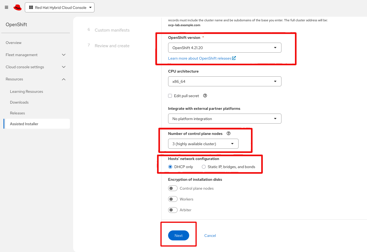367x252 pixels.
Task: Open the external partner platforms dropdown
Action: tap(225, 119)
